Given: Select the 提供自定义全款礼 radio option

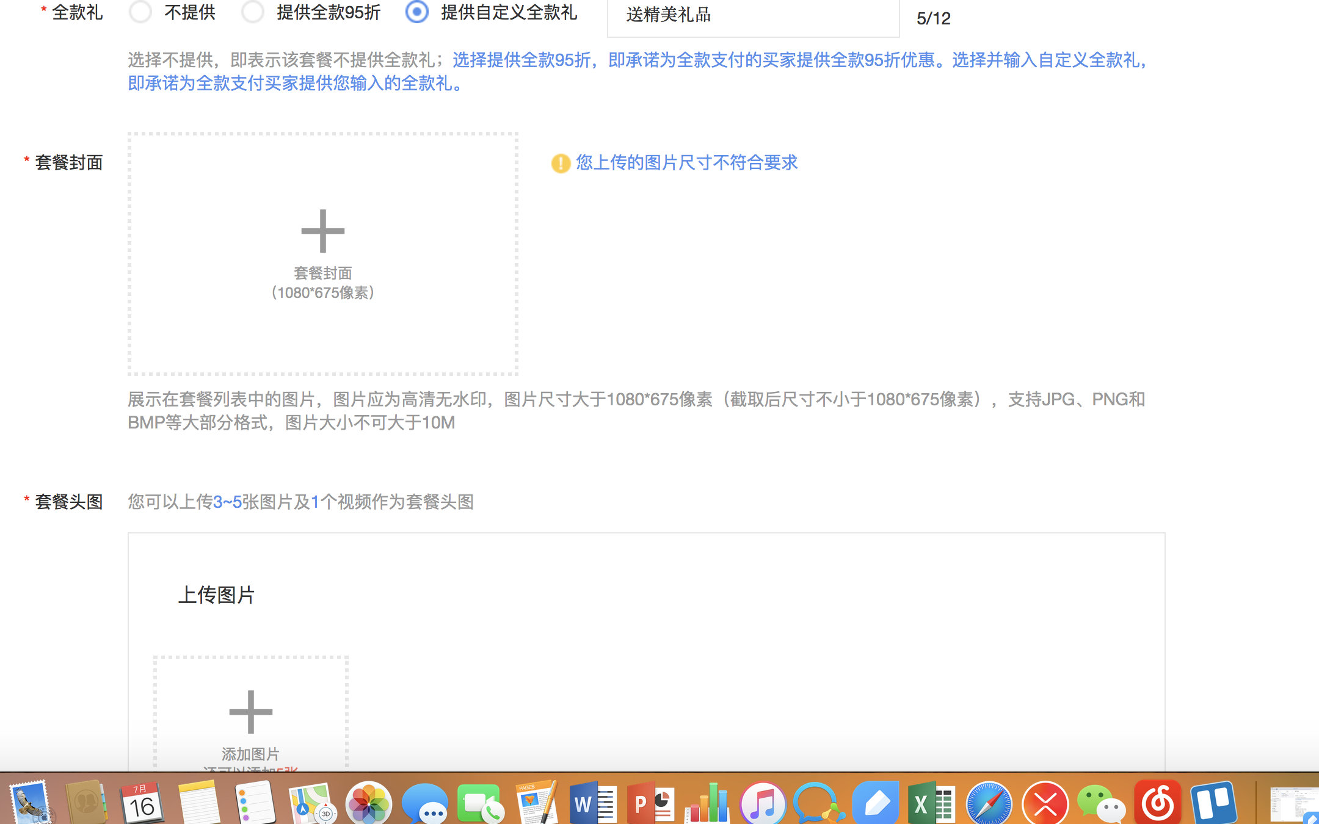Looking at the screenshot, I should [x=417, y=12].
